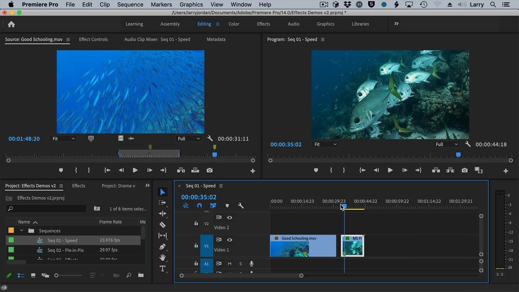Open Program monitor zoom Fit dropdown
The image size is (519, 292).
[x=326, y=144]
